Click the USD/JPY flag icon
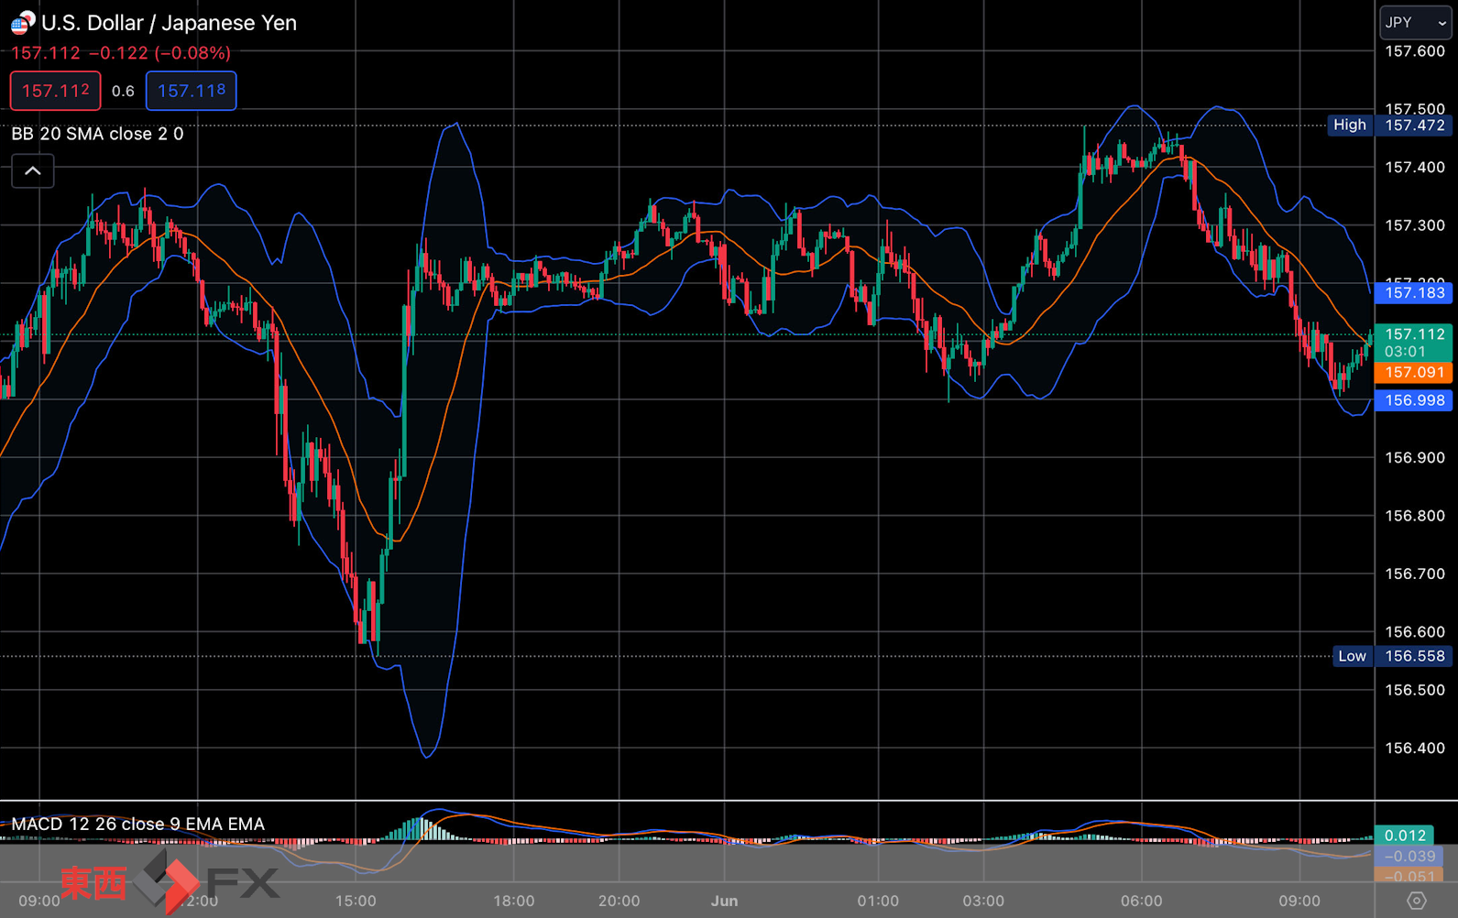The height and width of the screenshot is (918, 1458). click(22, 23)
